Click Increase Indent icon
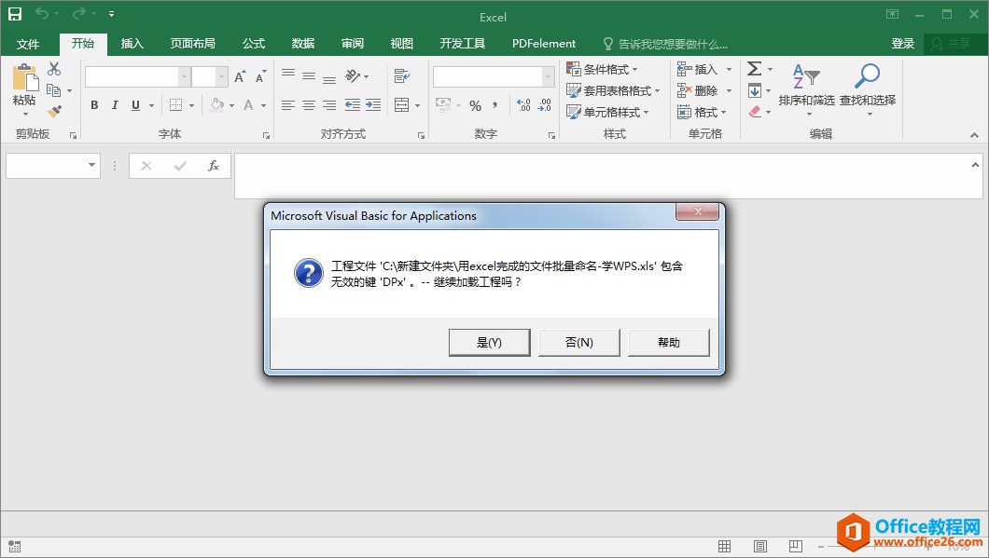This screenshot has height=558, width=989. point(373,105)
